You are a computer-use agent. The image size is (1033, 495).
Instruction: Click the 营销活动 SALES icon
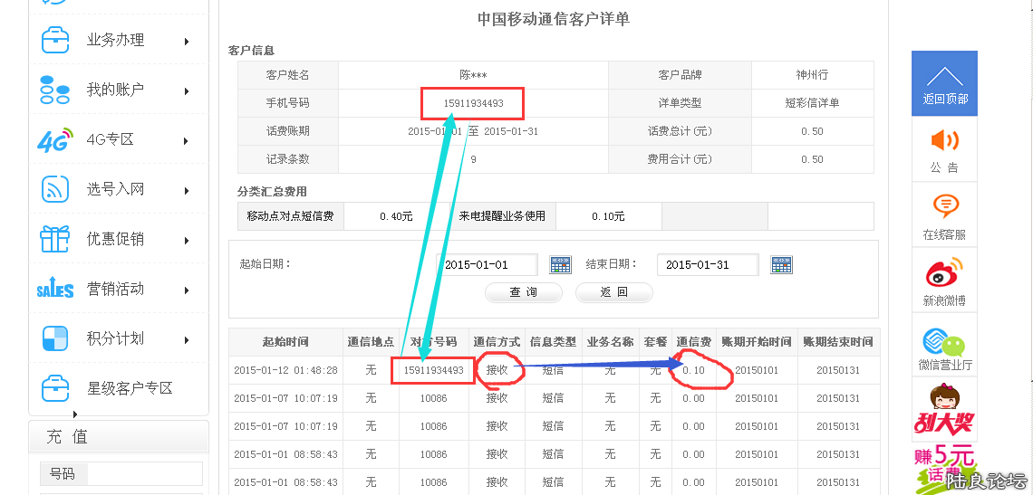(x=55, y=289)
